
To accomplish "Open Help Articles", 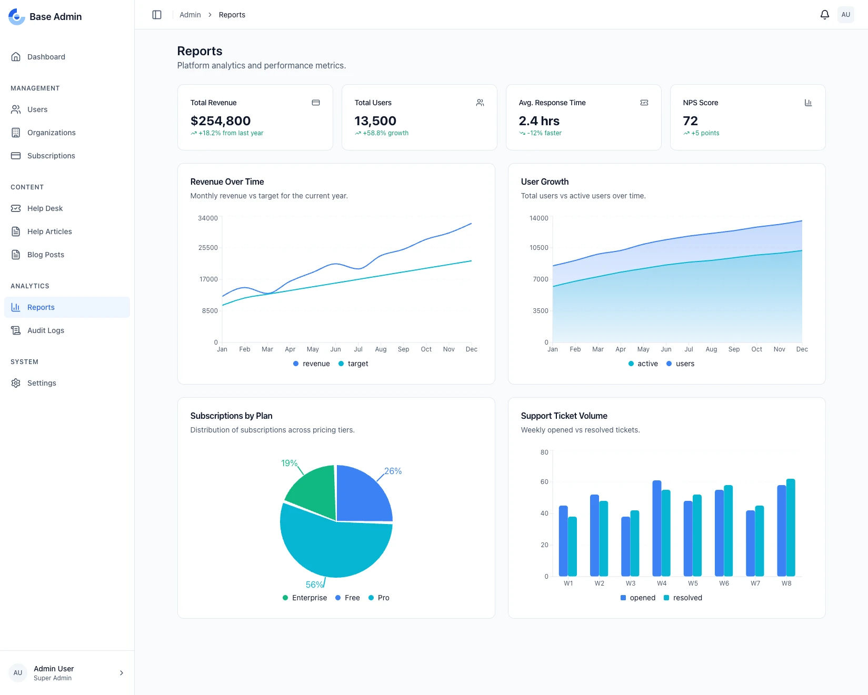I will (49, 231).
